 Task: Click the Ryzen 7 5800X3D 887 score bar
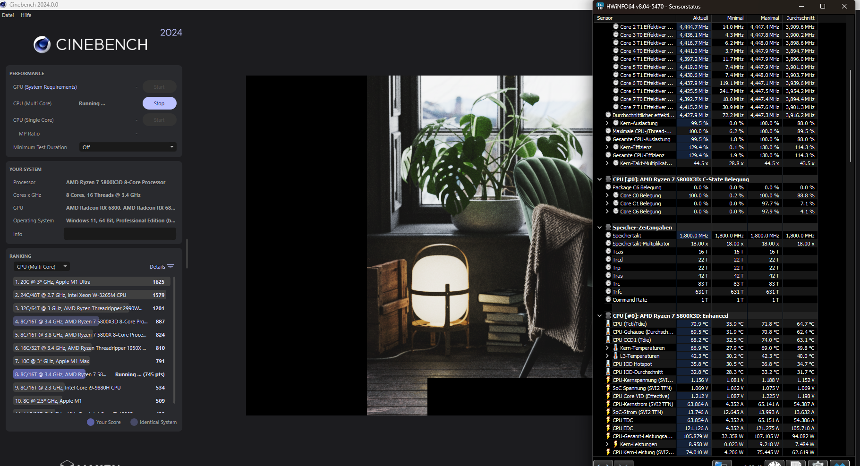(x=92, y=322)
